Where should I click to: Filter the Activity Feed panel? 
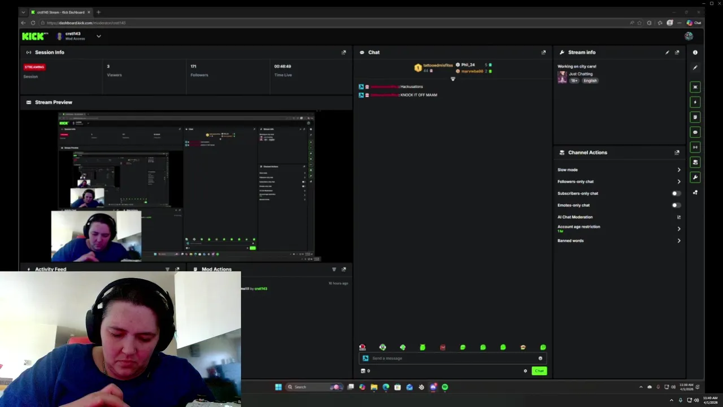167,270
